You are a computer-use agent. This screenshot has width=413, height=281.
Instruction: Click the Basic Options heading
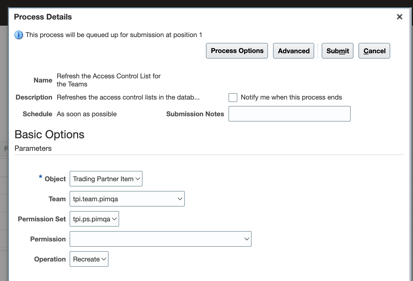(x=50, y=134)
